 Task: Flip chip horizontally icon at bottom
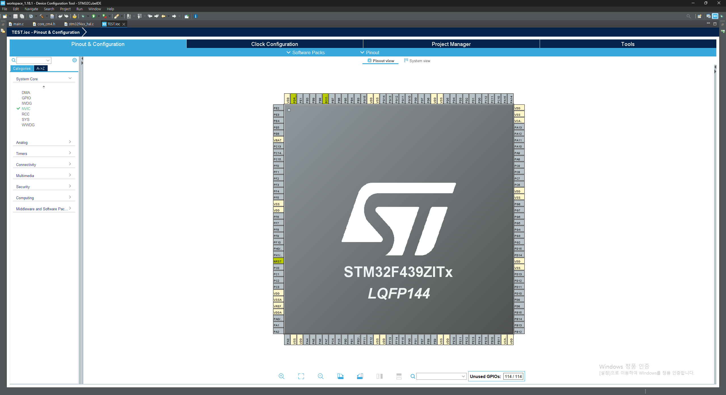(x=379, y=376)
